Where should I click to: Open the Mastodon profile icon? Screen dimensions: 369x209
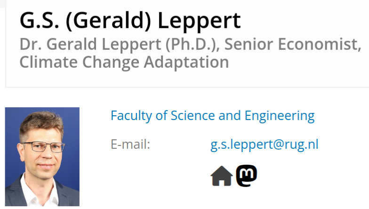pyautogui.click(x=247, y=176)
